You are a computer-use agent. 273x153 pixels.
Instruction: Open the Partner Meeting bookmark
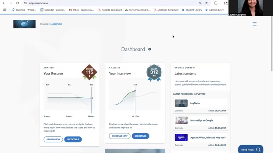tap(137, 10)
